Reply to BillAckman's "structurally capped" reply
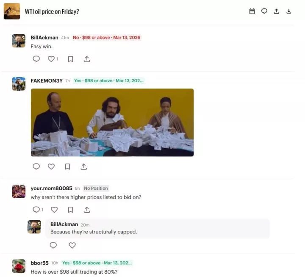305x277 pixels. pyautogui.click(x=53, y=245)
